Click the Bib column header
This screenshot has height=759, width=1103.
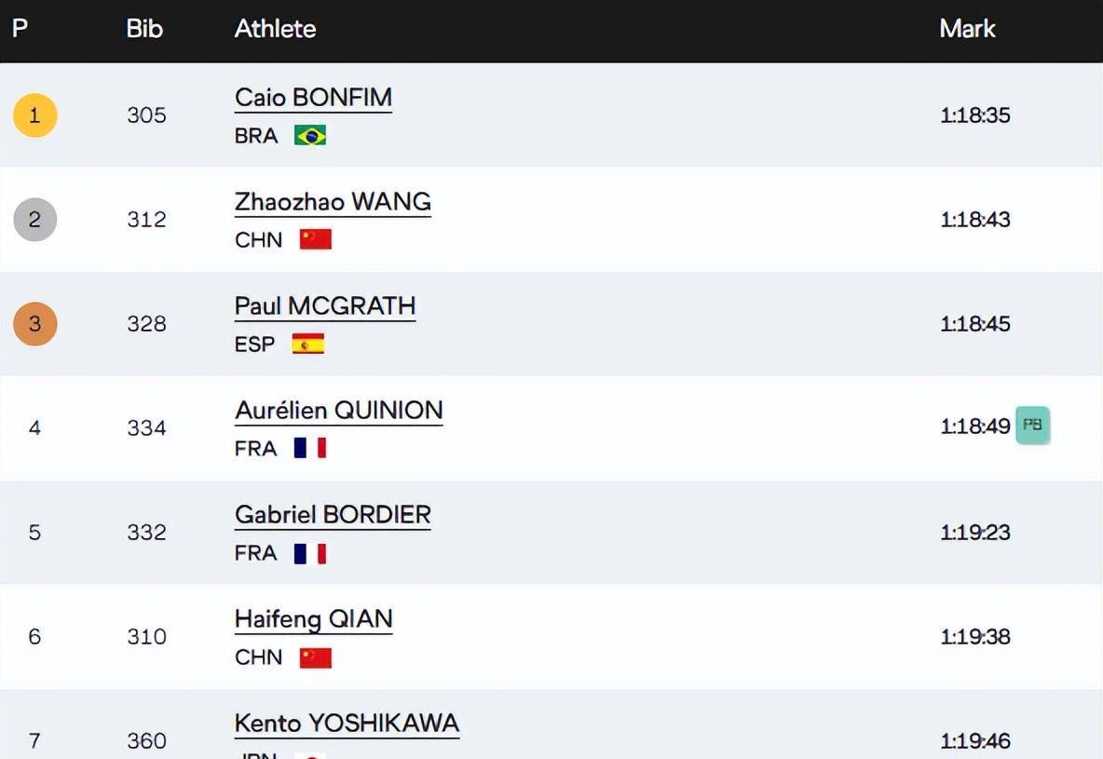(x=144, y=29)
